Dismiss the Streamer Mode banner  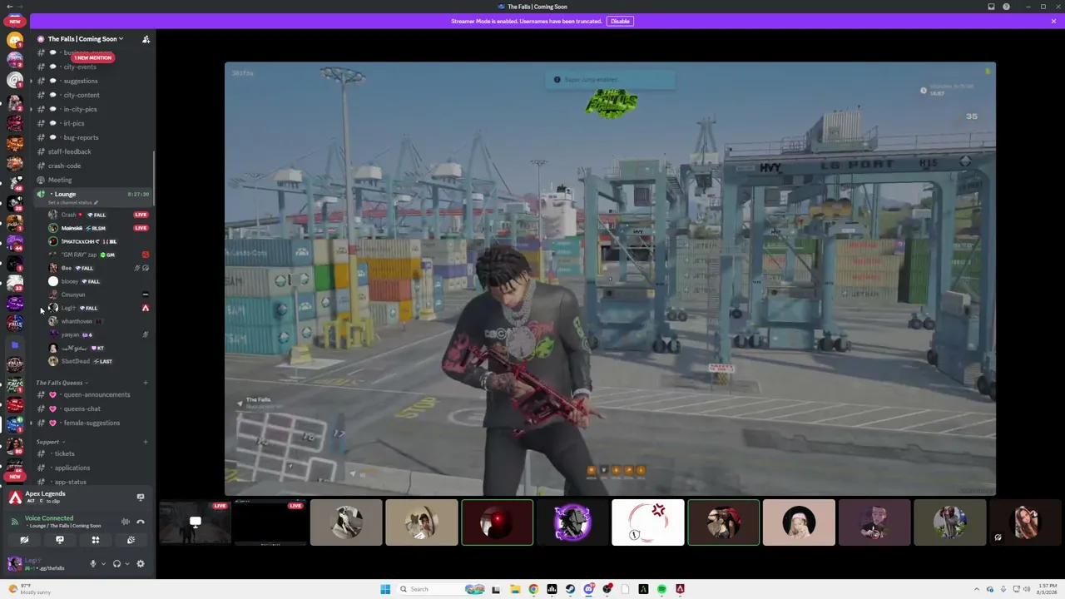[1053, 21]
